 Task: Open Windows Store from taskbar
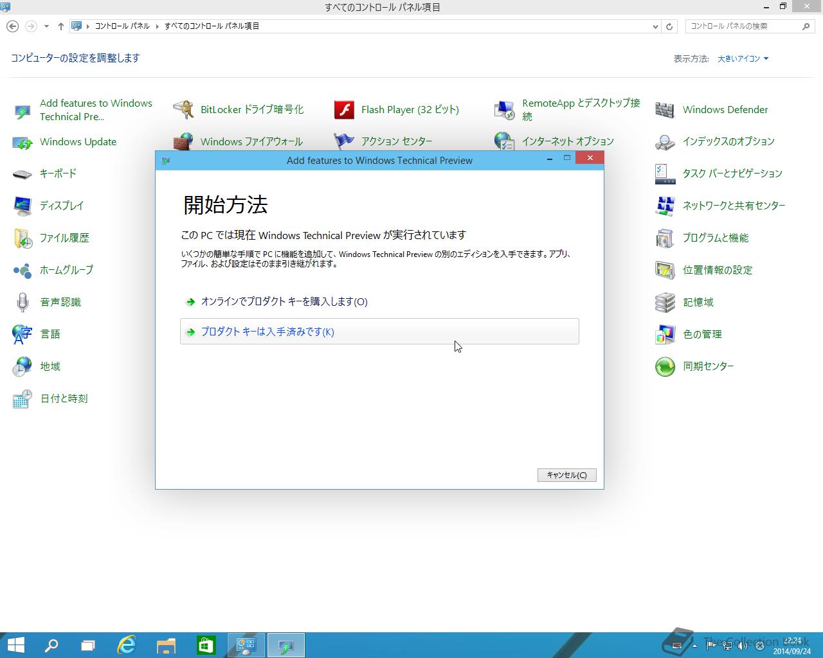(206, 645)
